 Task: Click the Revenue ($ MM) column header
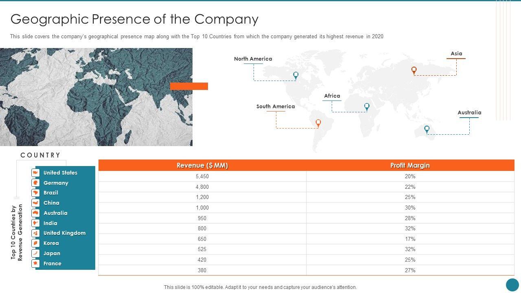point(202,165)
